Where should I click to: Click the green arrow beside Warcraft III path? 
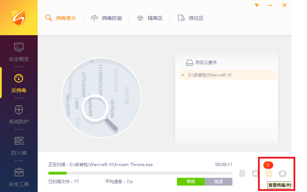(x=183, y=75)
